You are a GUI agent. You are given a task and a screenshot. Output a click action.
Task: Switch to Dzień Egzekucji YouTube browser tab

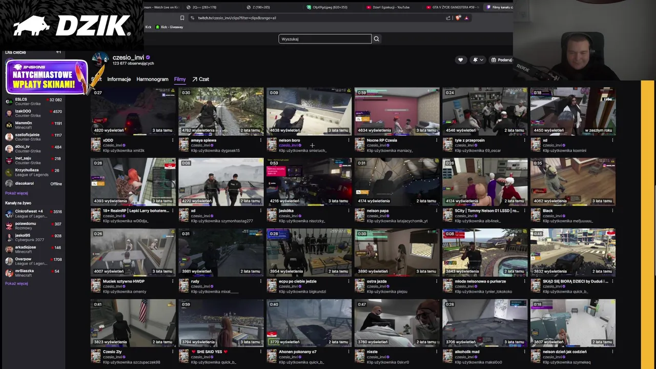pyautogui.click(x=392, y=7)
